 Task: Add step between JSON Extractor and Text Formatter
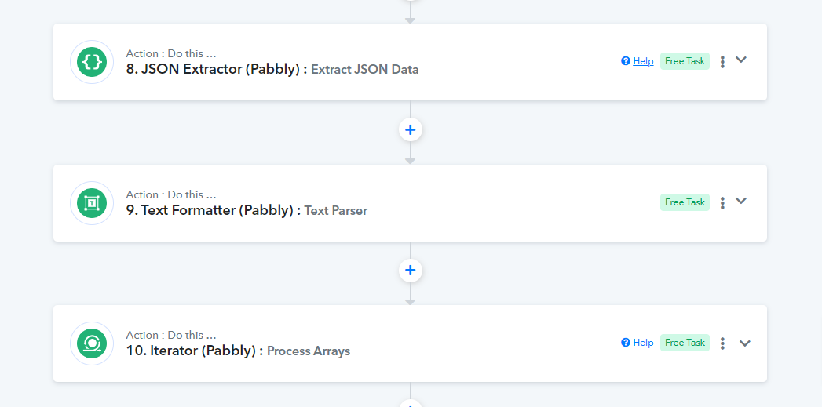411,129
